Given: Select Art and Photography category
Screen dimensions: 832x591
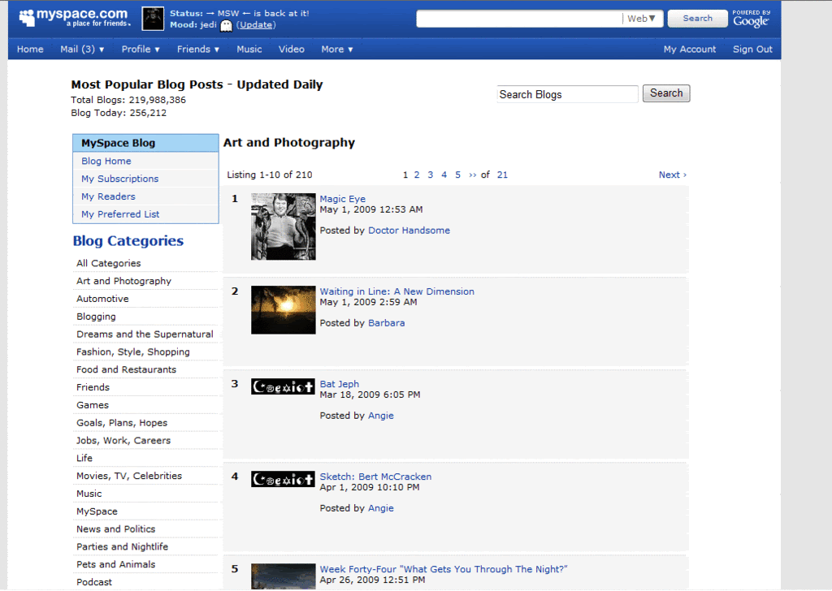Looking at the screenshot, I should pos(123,281).
